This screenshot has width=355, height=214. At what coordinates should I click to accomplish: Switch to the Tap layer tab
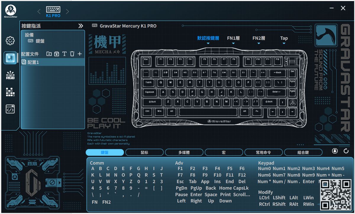[284, 38]
